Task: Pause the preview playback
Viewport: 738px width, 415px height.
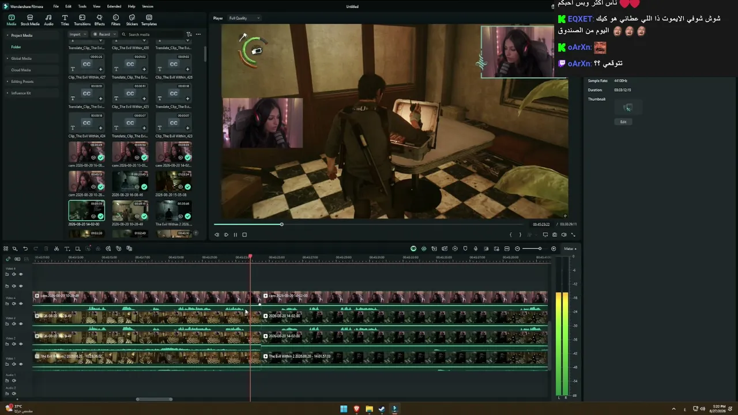Action: coord(235,235)
